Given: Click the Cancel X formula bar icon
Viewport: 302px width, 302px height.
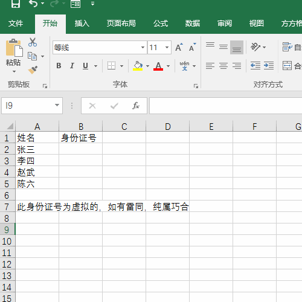Looking at the screenshot, I should [x=92, y=106].
